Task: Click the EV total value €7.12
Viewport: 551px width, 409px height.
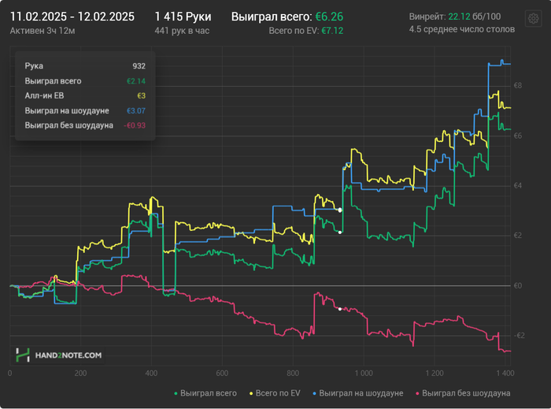Action: (x=332, y=31)
